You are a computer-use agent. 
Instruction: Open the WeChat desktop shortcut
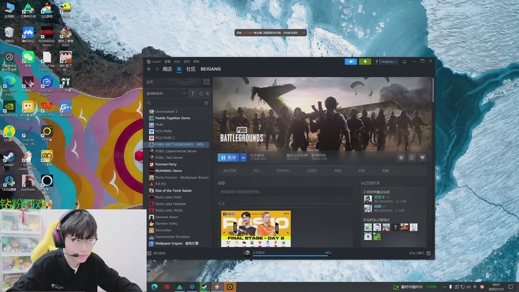coord(28,59)
